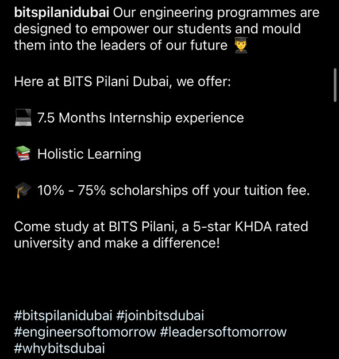
Task: Click the '5-star KHDA rated' sentence
Action: (161, 227)
